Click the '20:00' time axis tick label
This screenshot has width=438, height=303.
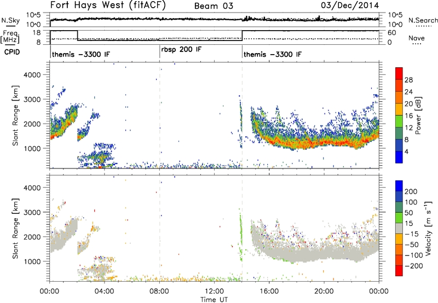point(324,292)
